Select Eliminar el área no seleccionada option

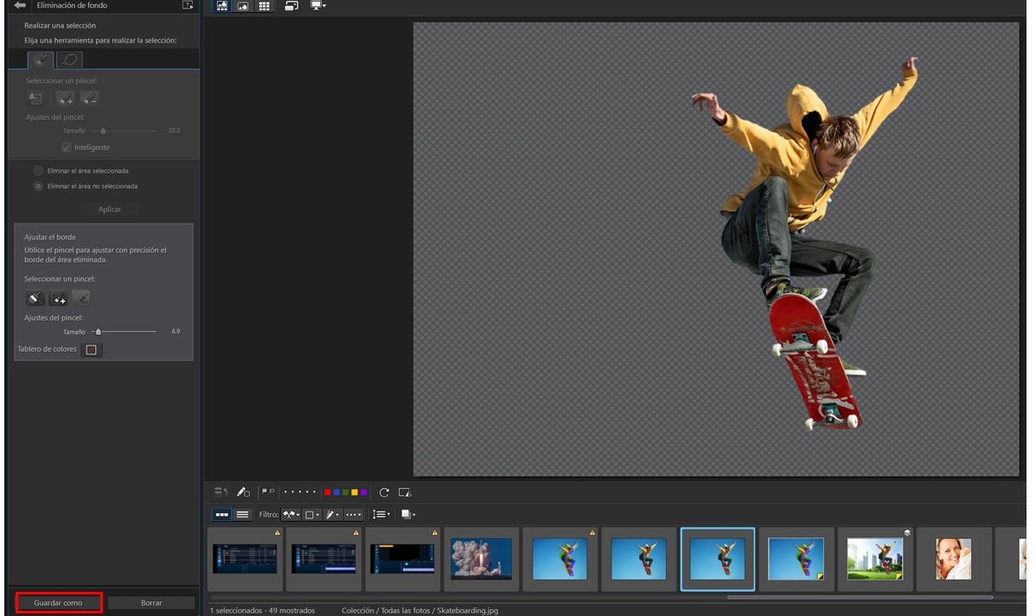click(x=38, y=187)
